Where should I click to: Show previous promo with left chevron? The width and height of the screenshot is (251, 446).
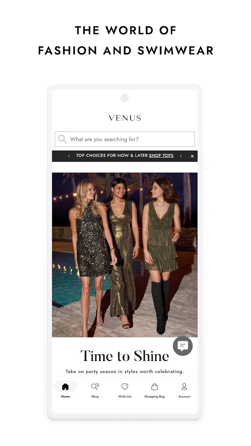pos(69,156)
